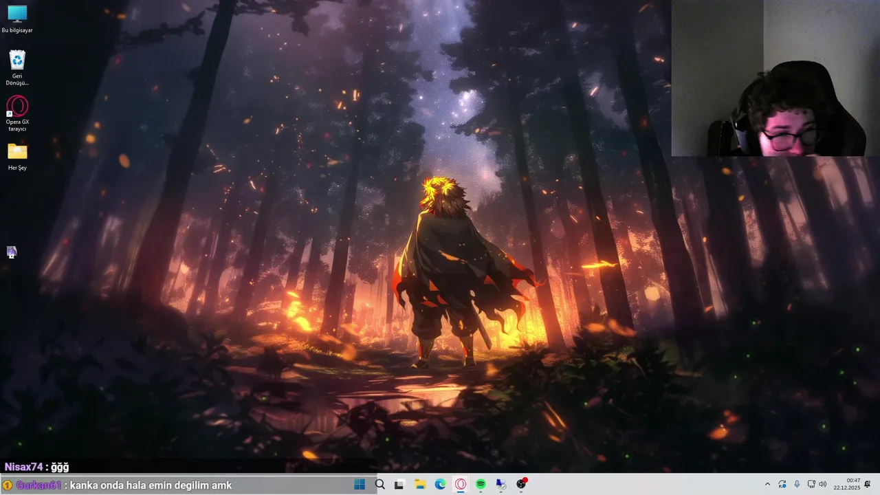Open the taskbar app with the red dot

pyautogui.click(x=521, y=484)
